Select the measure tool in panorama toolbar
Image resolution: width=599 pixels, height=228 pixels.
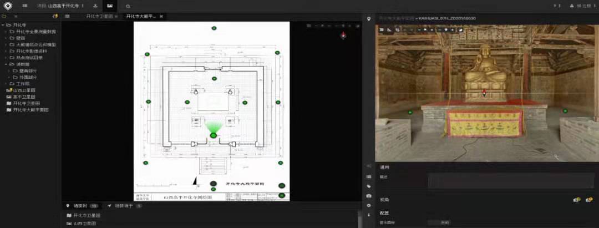click(x=389, y=29)
